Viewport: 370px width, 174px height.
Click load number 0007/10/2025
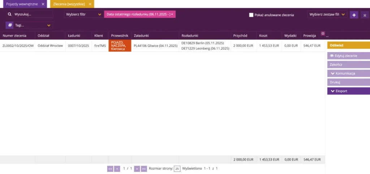pos(78,46)
